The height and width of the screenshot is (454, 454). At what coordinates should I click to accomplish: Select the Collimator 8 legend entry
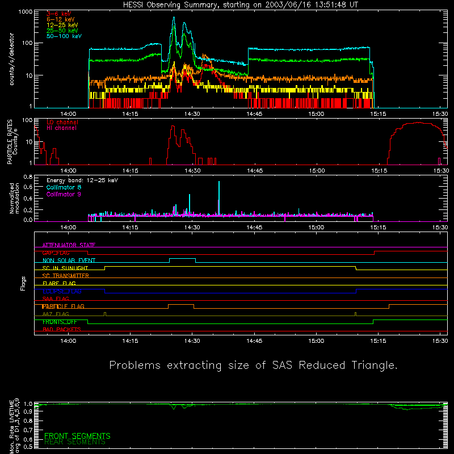point(64,187)
